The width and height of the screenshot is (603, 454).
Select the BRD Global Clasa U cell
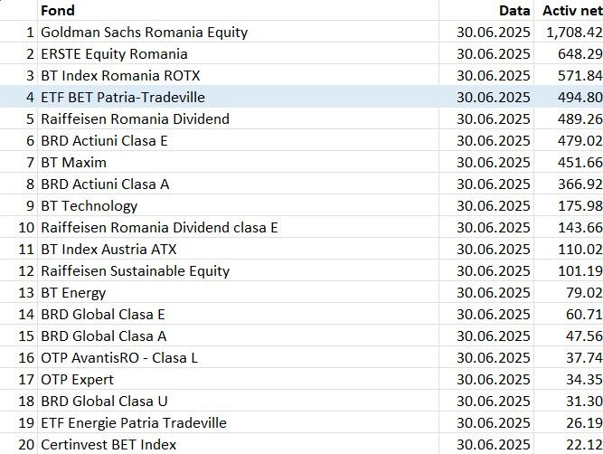click(x=238, y=401)
